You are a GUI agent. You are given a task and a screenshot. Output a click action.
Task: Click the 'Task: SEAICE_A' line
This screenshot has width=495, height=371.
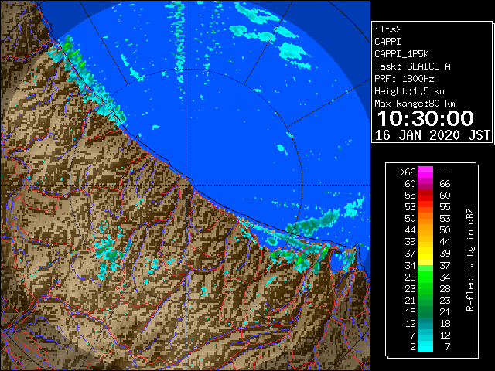coord(412,66)
